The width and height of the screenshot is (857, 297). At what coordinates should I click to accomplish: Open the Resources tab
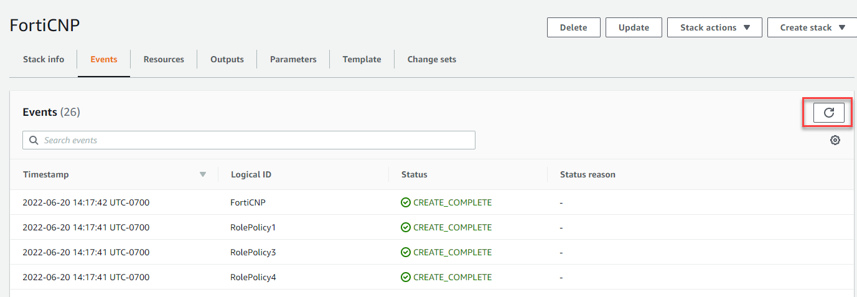(164, 60)
